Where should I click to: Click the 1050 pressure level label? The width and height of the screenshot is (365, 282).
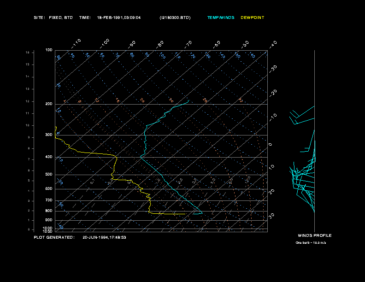pyautogui.click(x=48, y=231)
